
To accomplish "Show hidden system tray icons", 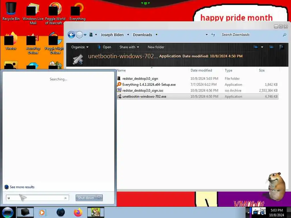I will tap(248, 212).
